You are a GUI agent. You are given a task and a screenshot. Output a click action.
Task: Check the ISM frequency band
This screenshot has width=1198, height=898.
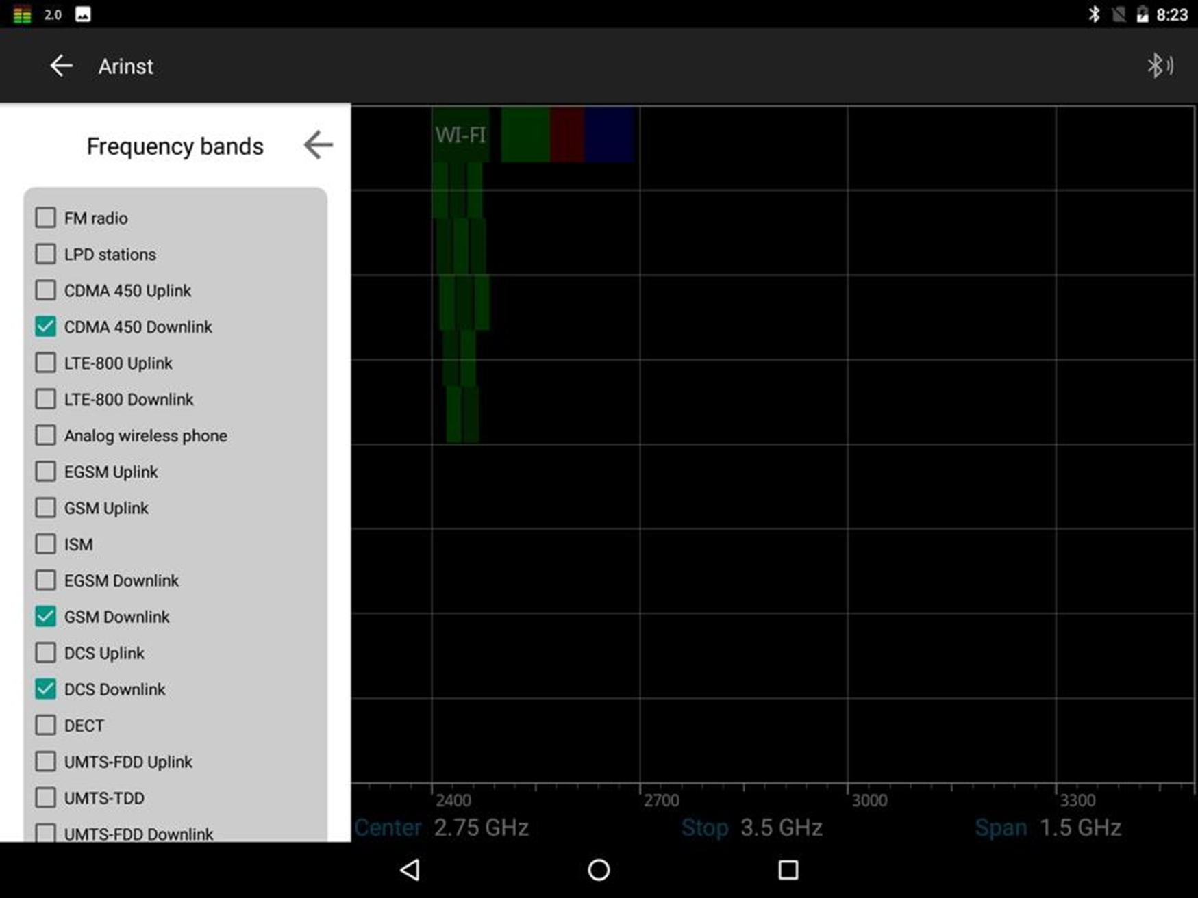46,544
